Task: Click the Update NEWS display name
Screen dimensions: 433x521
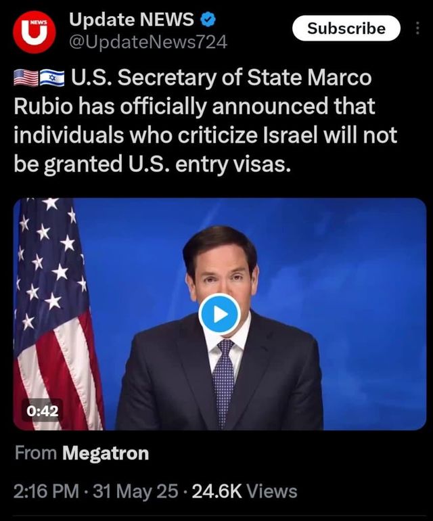Action: 131,19
